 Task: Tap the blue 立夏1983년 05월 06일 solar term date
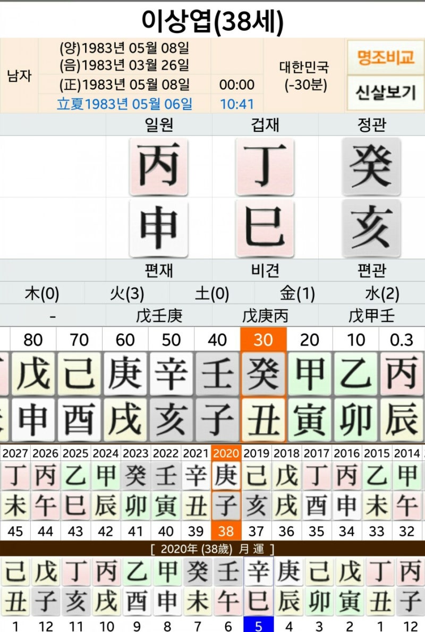124,104
